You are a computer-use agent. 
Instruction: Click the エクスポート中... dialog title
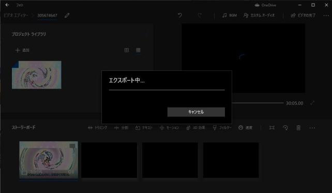[127, 80]
